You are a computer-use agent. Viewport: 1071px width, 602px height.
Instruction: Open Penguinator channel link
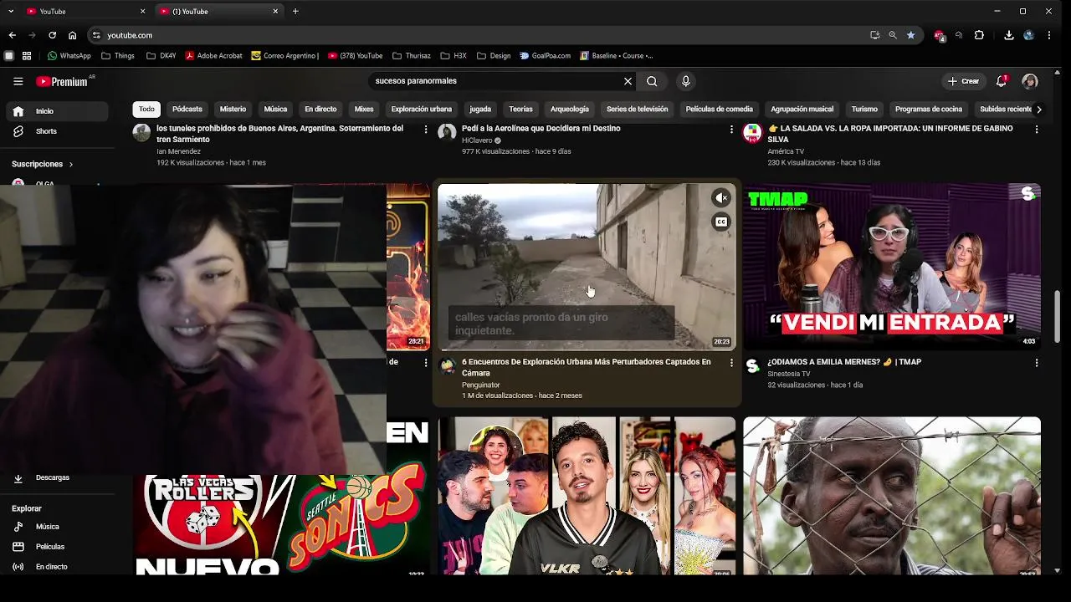(x=481, y=385)
